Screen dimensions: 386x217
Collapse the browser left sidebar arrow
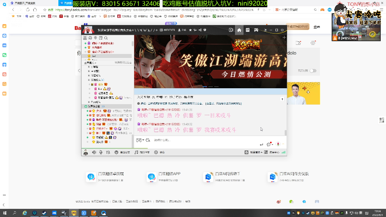(x=4, y=204)
